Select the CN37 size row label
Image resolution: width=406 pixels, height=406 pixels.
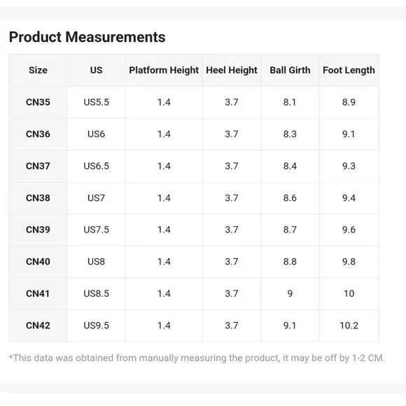point(38,166)
